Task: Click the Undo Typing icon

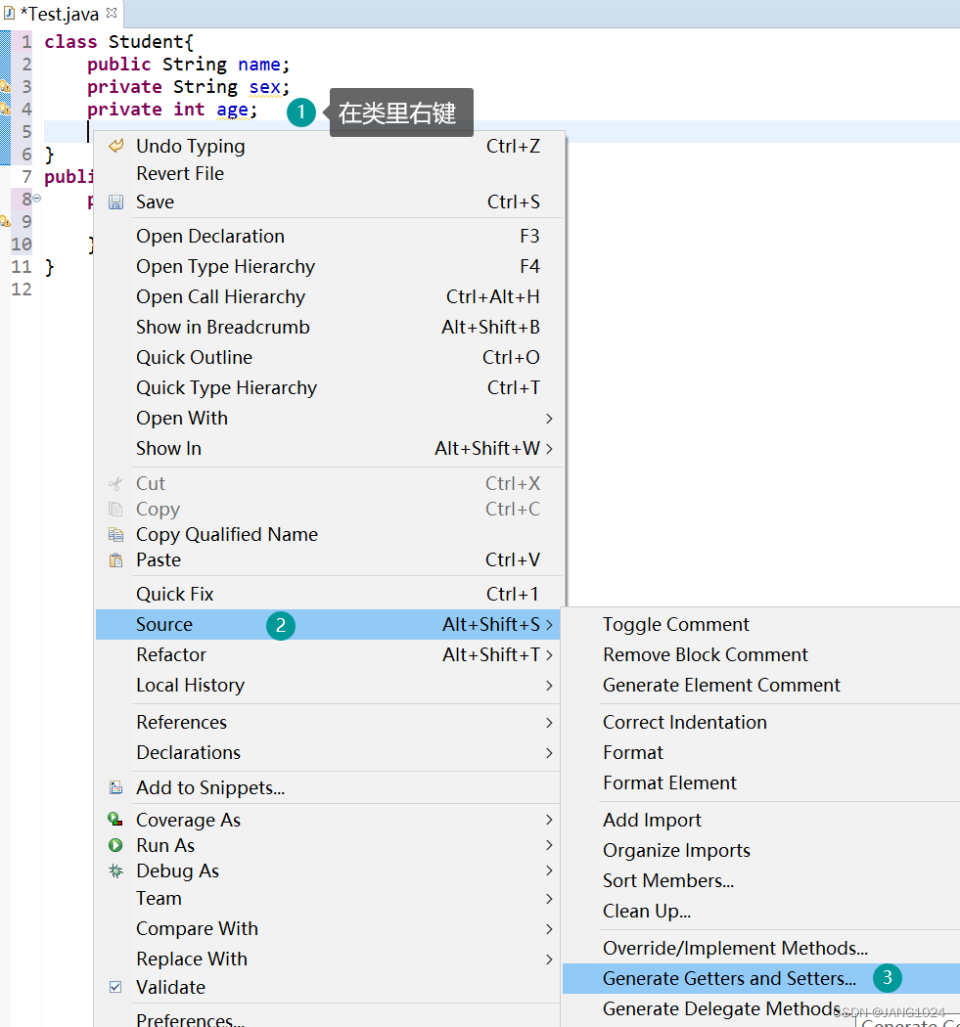Action: point(117,146)
